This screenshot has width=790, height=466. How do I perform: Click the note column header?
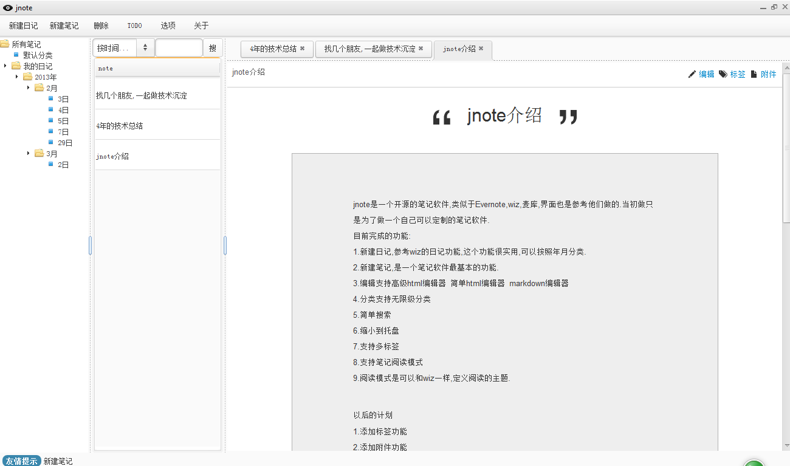click(157, 68)
